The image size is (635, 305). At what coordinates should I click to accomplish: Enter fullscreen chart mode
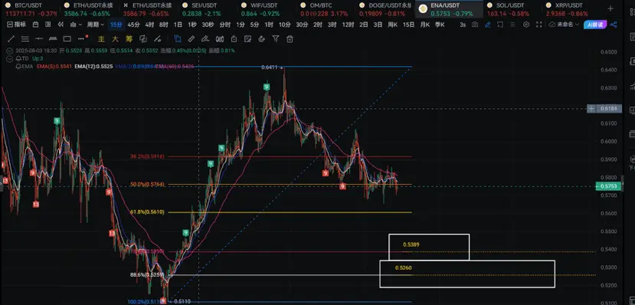coord(539,25)
